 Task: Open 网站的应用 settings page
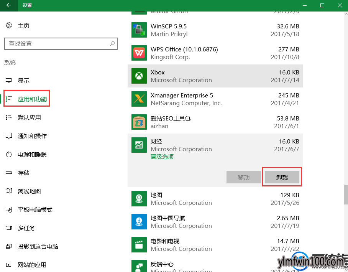tap(32, 265)
